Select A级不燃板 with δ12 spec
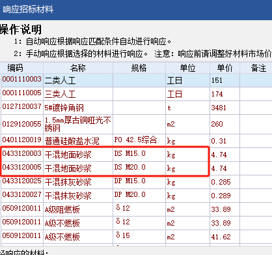This screenshot has width=272, height=255. pos(78,223)
